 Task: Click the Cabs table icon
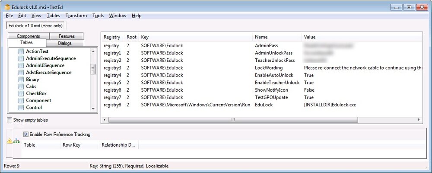pyautogui.click(x=21, y=86)
